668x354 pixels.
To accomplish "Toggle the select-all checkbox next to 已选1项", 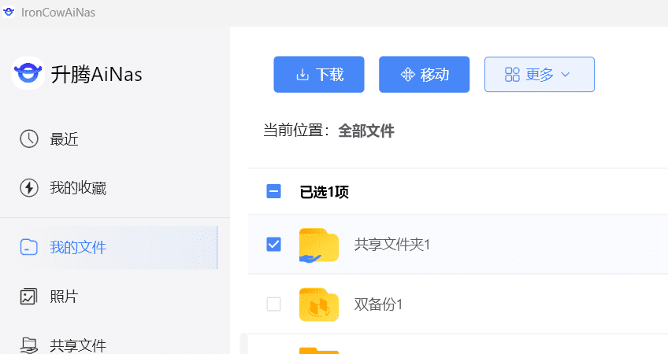I will pos(273,191).
